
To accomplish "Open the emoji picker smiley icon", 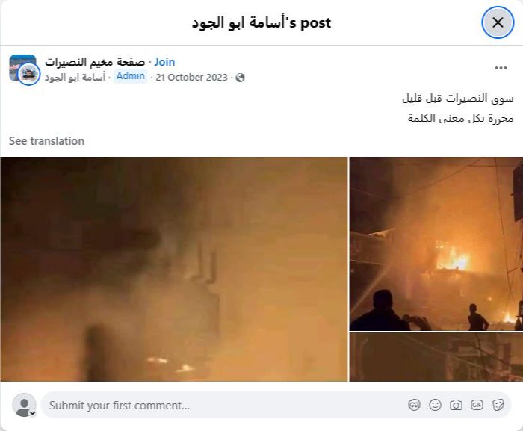I will [435, 405].
